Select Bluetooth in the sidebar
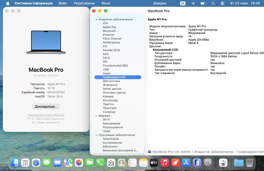 pyautogui.click(x=109, y=31)
